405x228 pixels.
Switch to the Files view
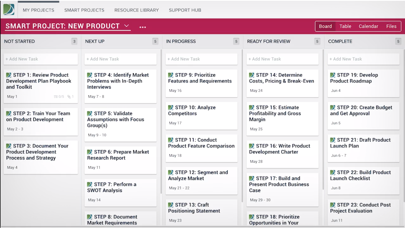click(391, 26)
